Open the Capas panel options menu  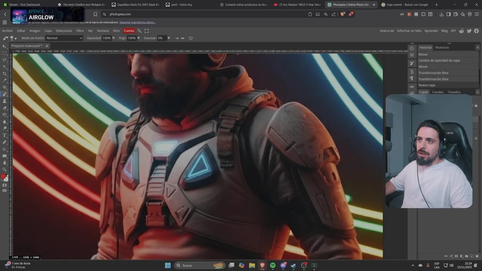click(x=477, y=92)
